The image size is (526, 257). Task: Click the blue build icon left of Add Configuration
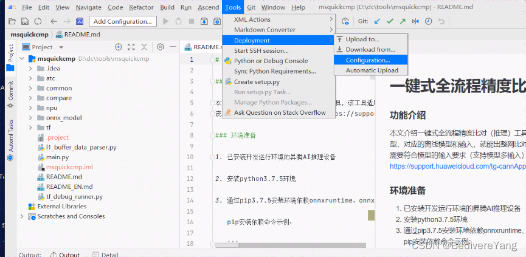click(x=80, y=21)
